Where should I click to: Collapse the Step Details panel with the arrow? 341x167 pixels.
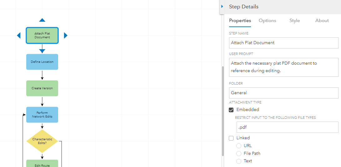(222, 7)
